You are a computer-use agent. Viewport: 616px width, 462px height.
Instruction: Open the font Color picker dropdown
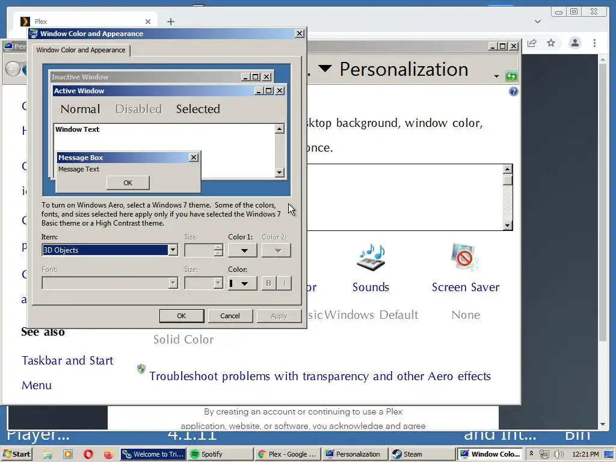pos(243,283)
